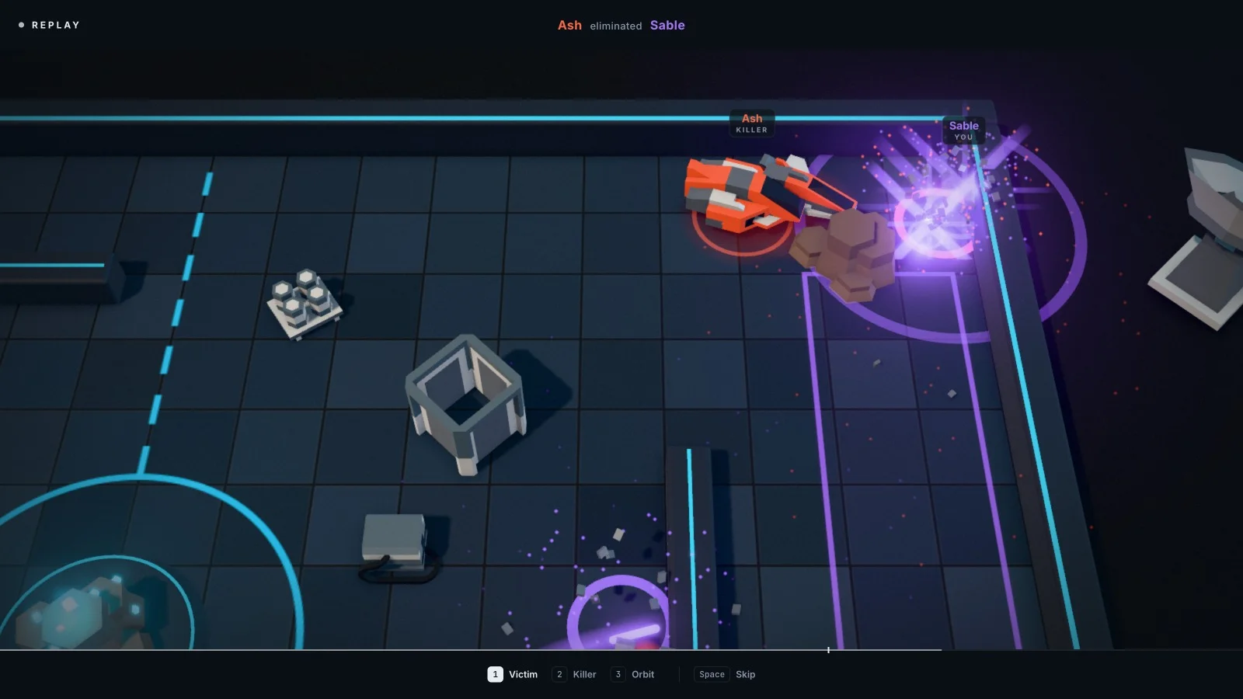Click Sable's name in kill feed

tap(667, 25)
